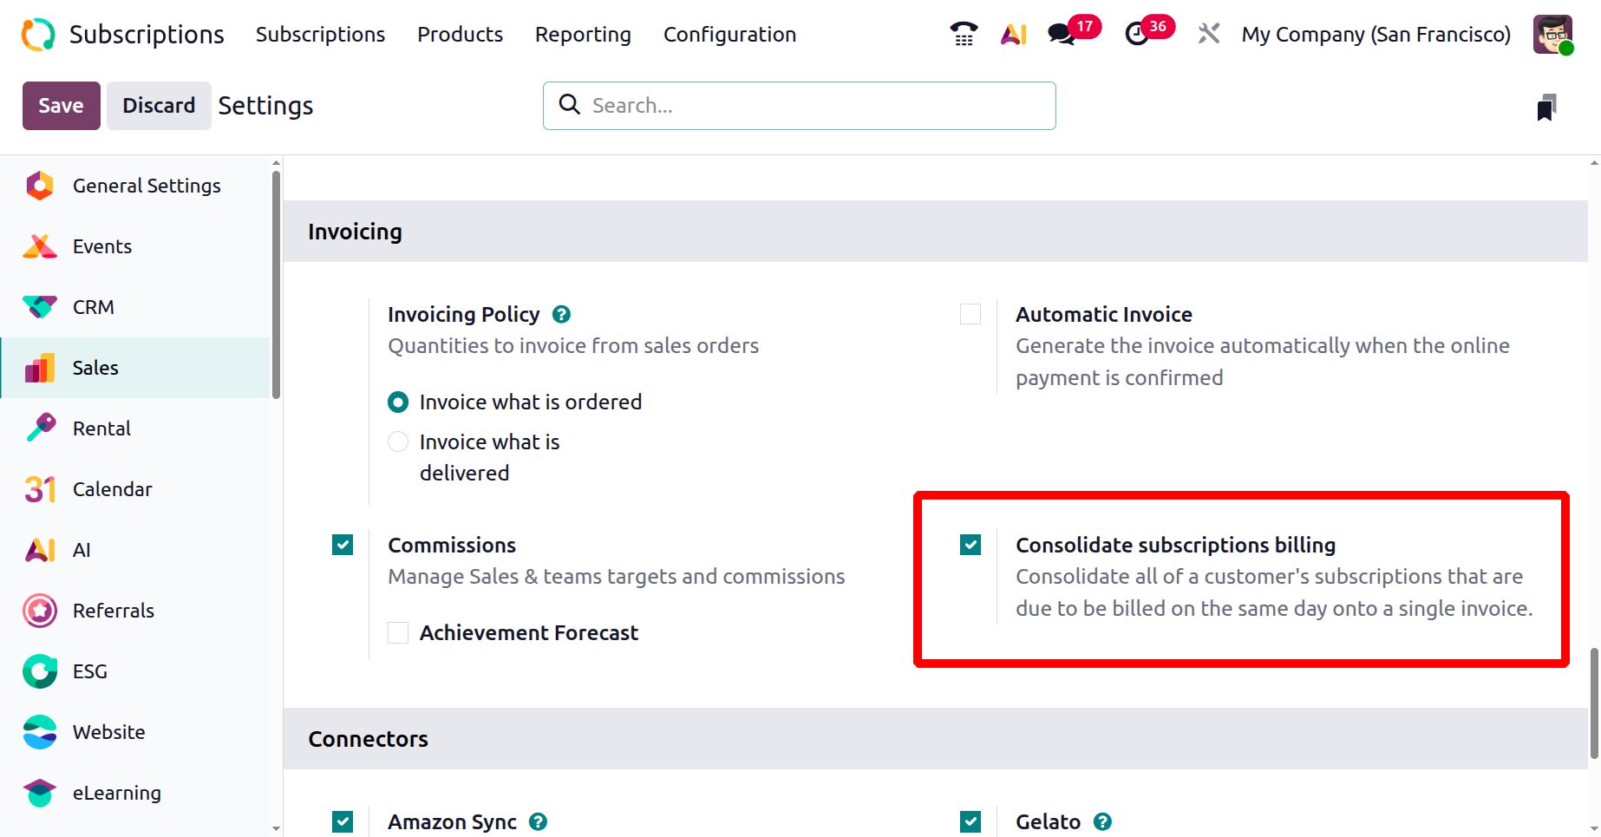
Task: Open the Products menu
Action: [460, 35]
